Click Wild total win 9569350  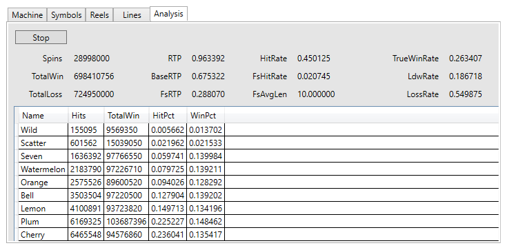pos(126,129)
